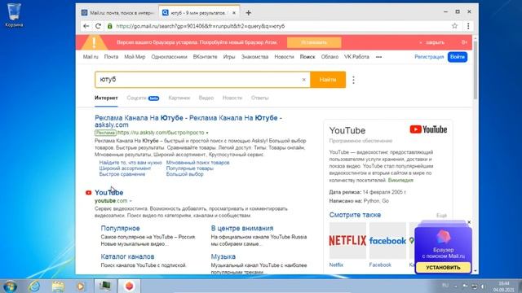Switch to the Картинки tab
Viewport: 522px width, 293px height.
pos(179,98)
